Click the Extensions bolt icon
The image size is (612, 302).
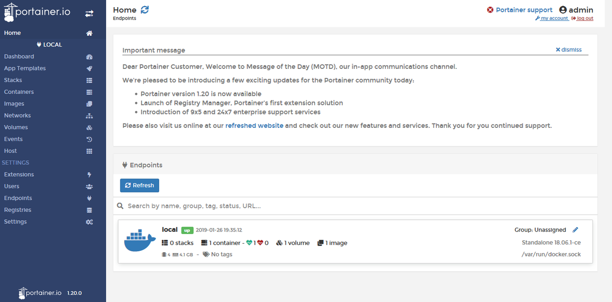pyautogui.click(x=89, y=175)
